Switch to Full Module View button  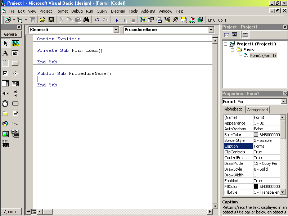[34, 211]
